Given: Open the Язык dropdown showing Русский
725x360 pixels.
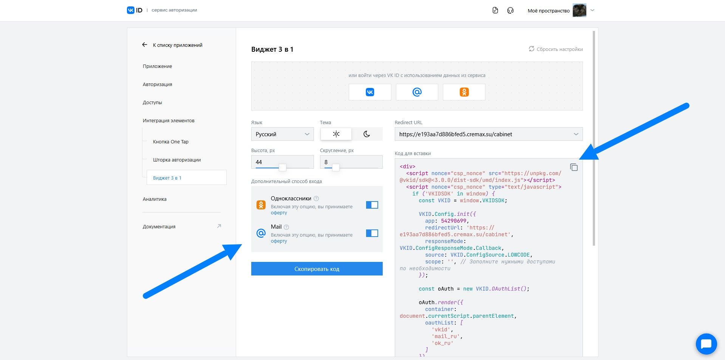Looking at the screenshot, I should pyautogui.click(x=282, y=134).
